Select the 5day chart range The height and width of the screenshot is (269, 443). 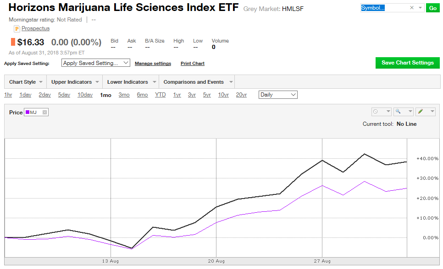(64, 94)
